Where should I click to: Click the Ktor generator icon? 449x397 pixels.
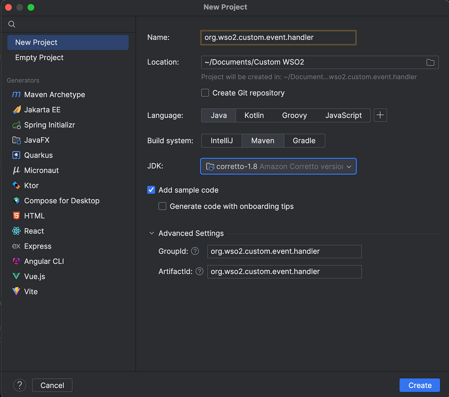click(16, 186)
